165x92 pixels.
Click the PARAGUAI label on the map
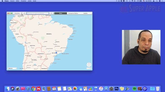[41, 54]
